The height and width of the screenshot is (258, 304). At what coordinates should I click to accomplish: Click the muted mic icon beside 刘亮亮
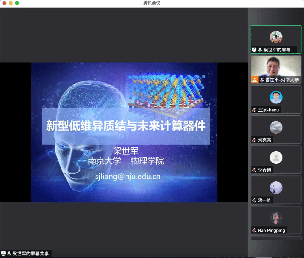click(x=254, y=140)
